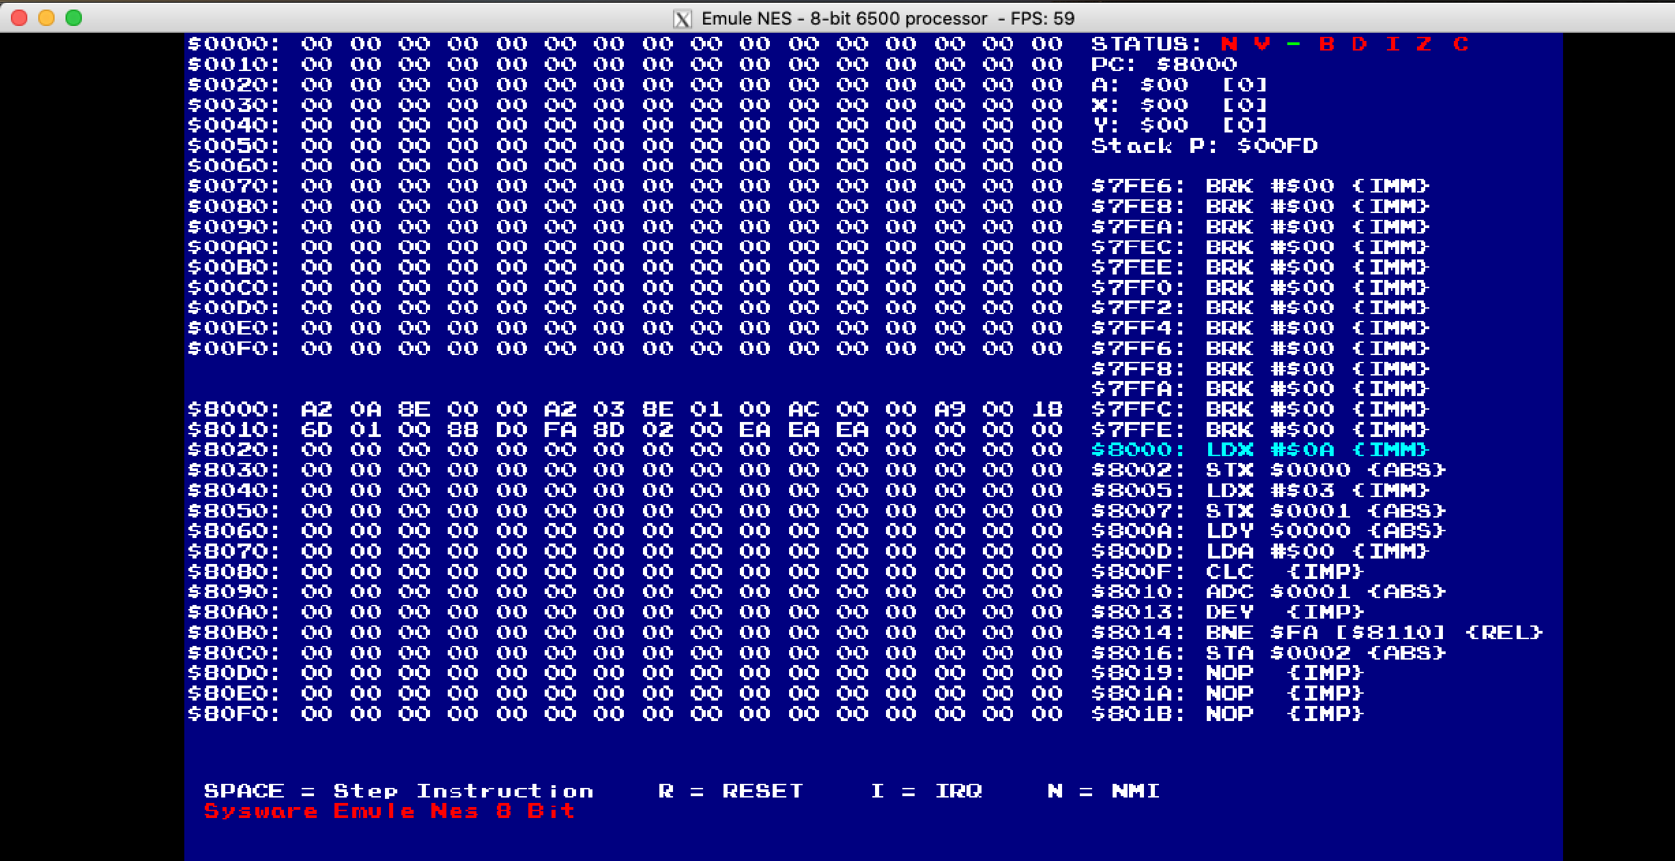Click the I = IRQ label
Viewport: 1675px width, 861px height.
(926, 791)
